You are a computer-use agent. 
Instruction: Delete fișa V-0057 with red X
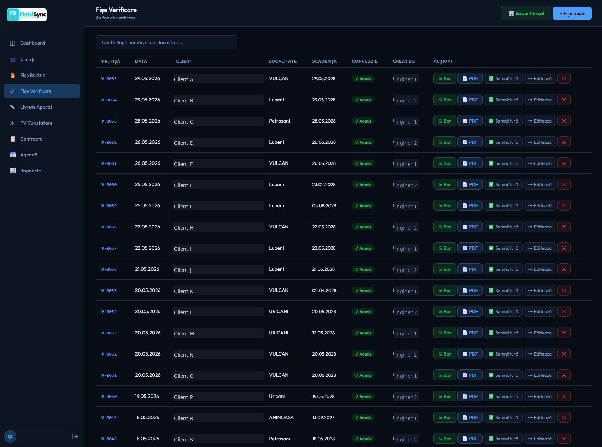tap(564, 248)
